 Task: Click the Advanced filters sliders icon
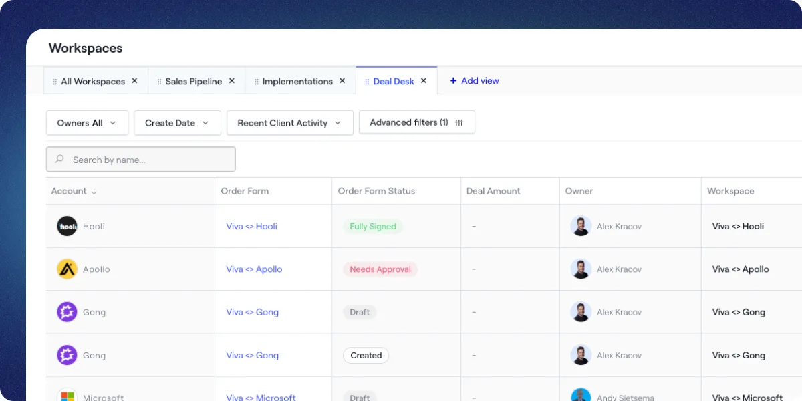[x=459, y=123]
